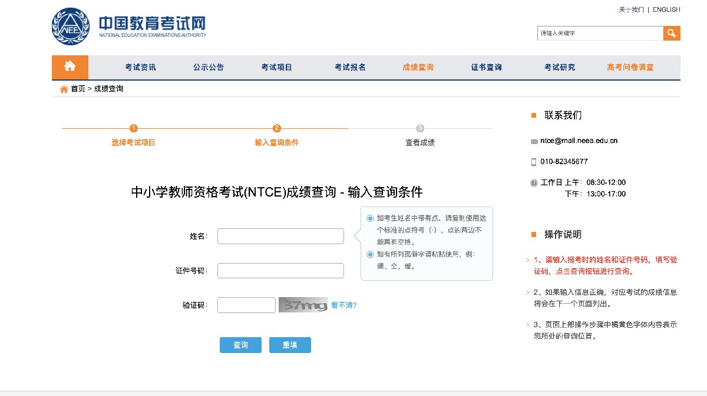Click step 2 circle 输入查询条件
The image size is (707, 396).
pyautogui.click(x=277, y=128)
